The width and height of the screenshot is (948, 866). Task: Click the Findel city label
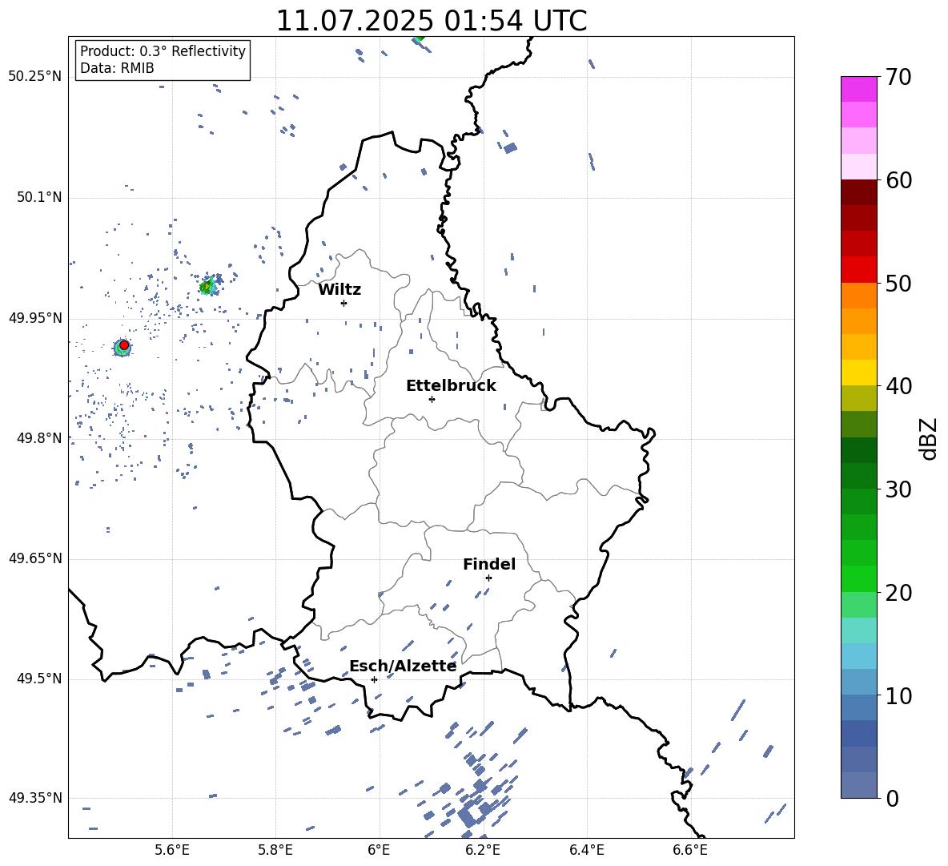[489, 565]
